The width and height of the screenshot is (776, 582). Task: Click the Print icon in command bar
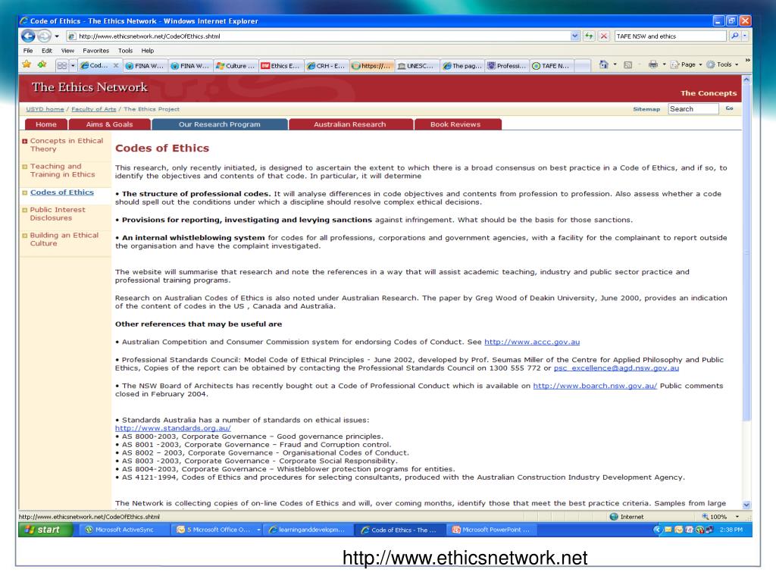coord(653,65)
